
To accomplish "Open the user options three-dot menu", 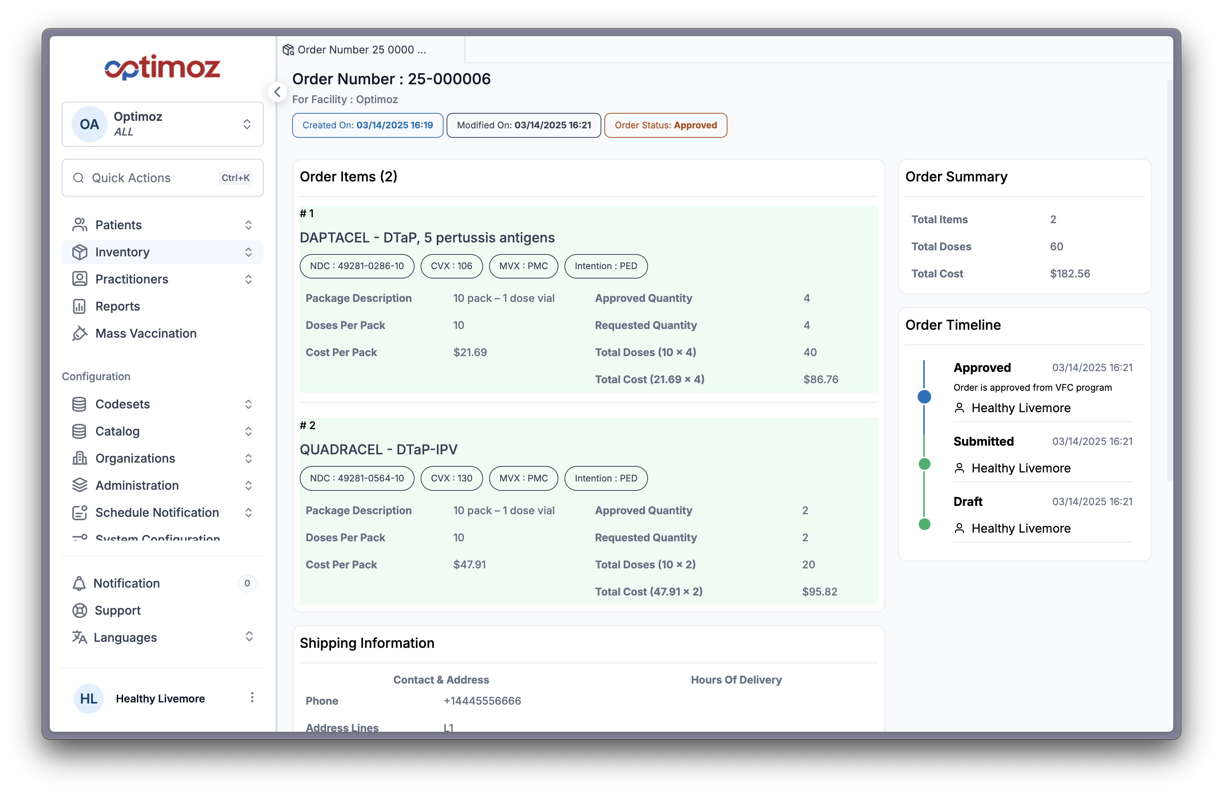I will point(252,698).
